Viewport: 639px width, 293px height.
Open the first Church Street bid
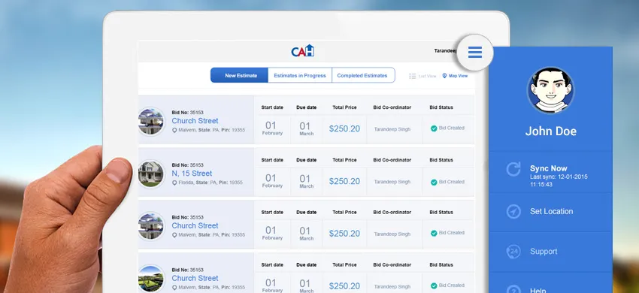click(x=195, y=121)
